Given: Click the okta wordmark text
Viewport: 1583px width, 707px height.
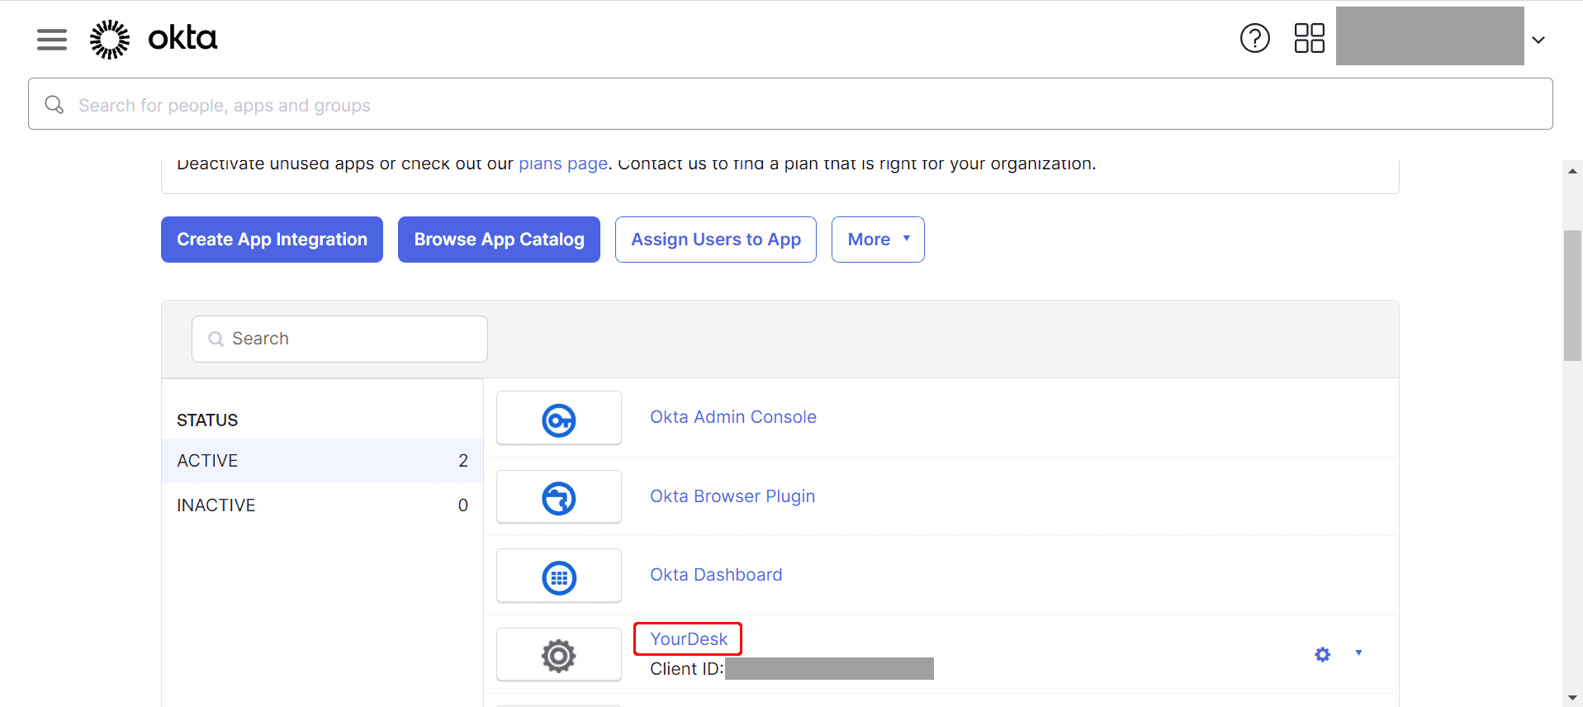Looking at the screenshot, I should pos(182,38).
